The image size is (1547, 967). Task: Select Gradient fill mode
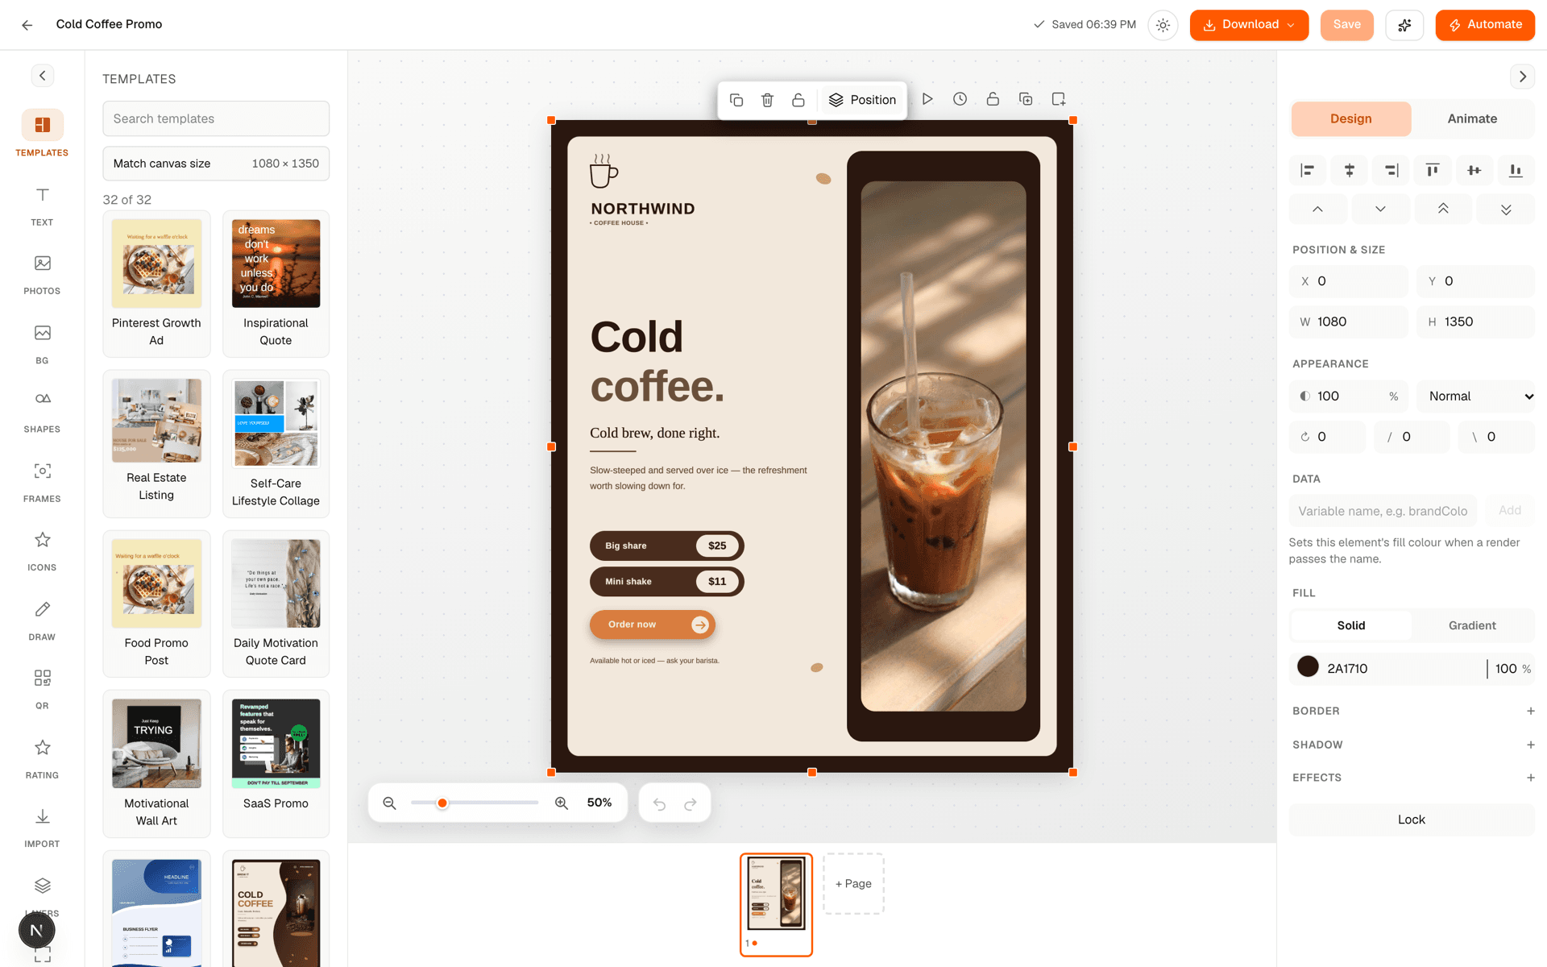pyautogui.click(x=1472, y=625)
